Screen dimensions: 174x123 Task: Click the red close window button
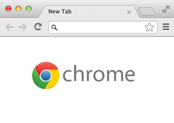click(8, 9)
